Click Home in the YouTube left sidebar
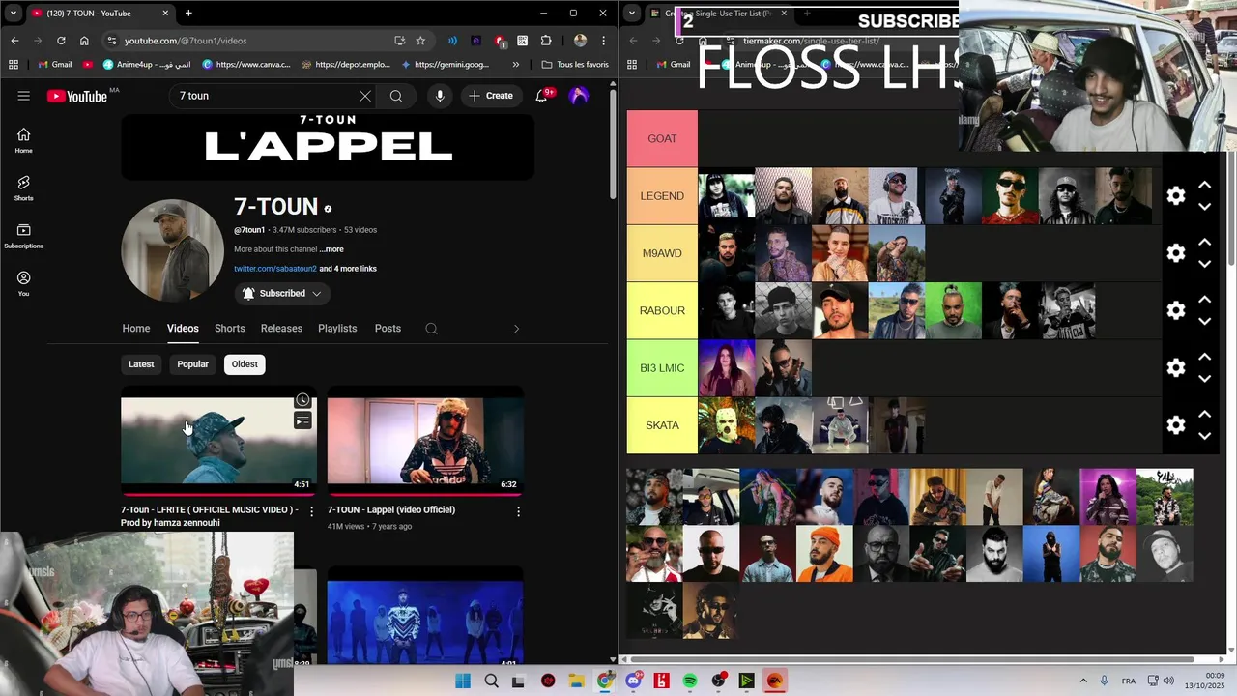The image size is (1237, 696). (x=23, y=140)
